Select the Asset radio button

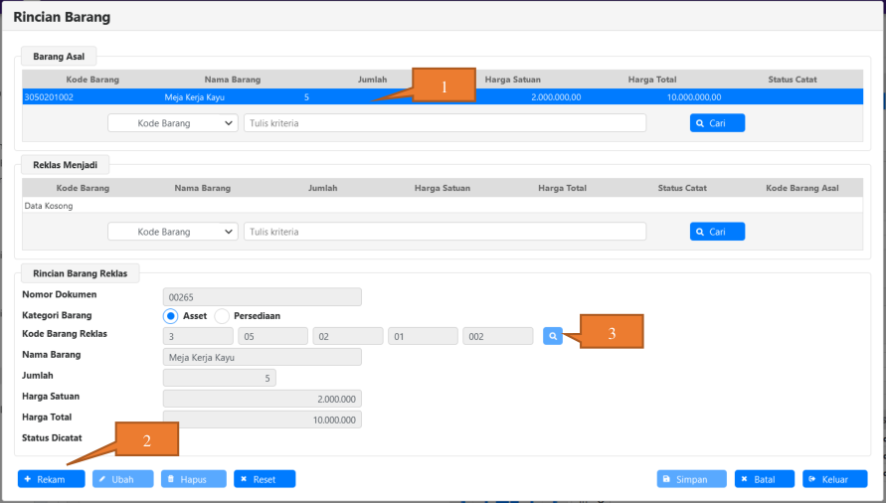tap(171, 316)
